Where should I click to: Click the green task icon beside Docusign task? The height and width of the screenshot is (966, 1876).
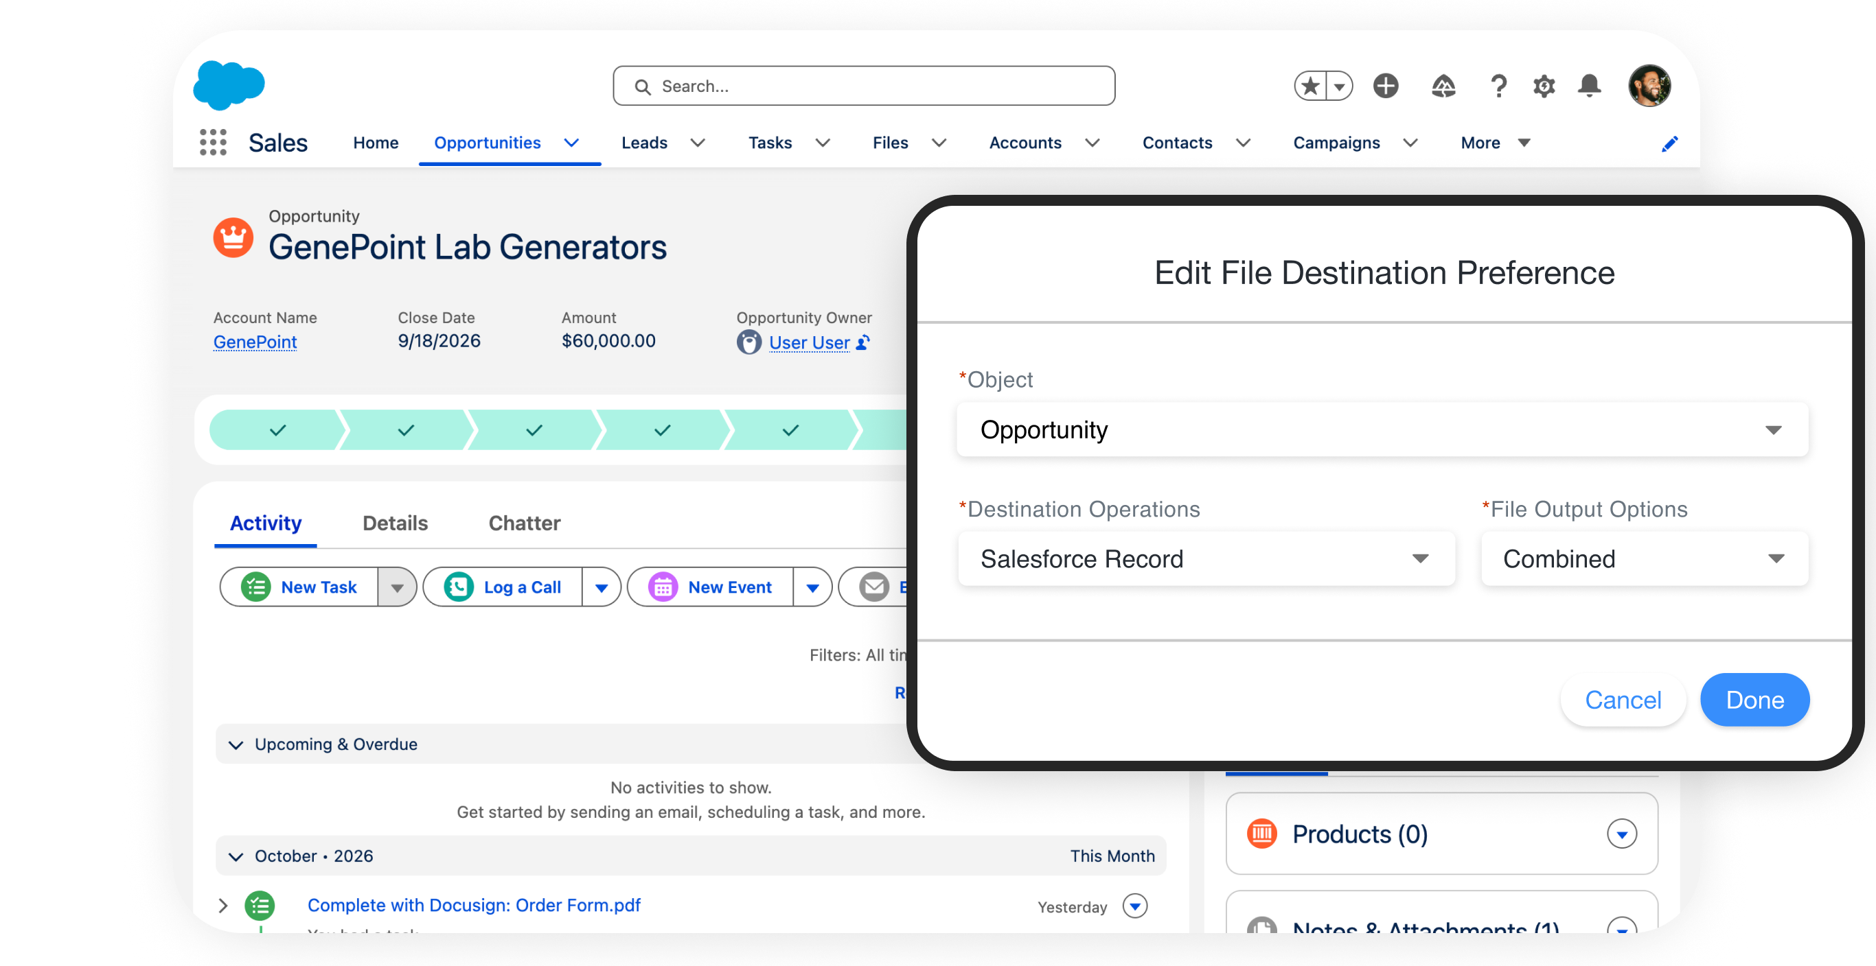click(x=260, y=905)
